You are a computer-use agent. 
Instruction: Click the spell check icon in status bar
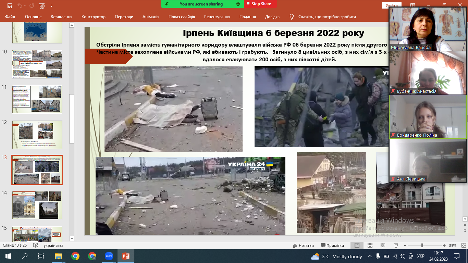(x=35, y=246)
